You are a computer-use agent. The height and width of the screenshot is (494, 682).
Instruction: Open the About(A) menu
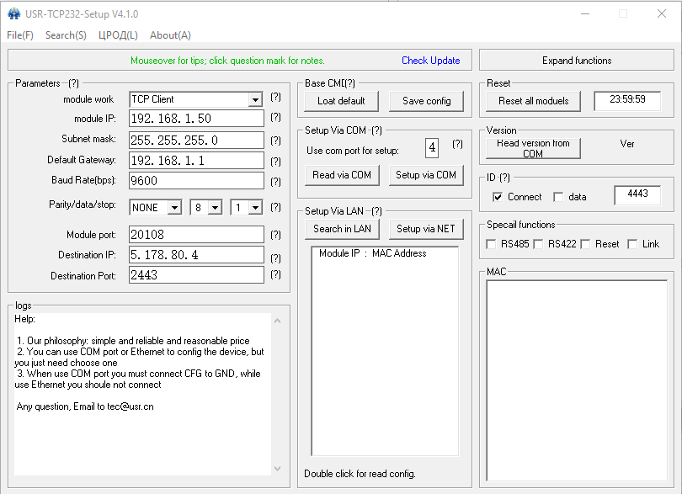pos(170,35)
